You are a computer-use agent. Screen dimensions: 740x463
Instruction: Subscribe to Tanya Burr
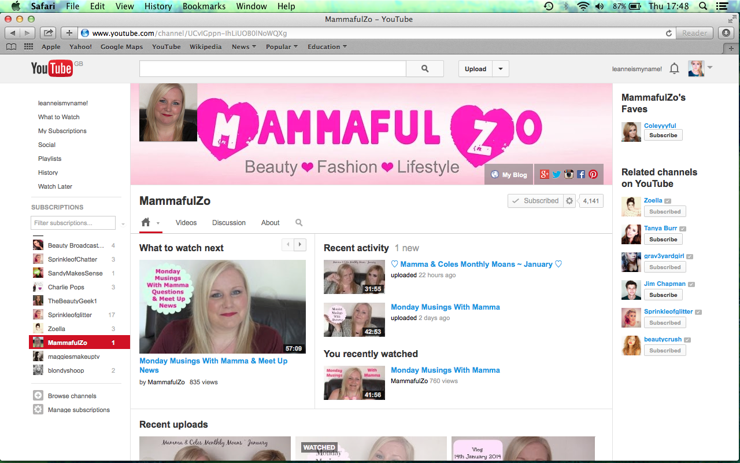[663, 240]
